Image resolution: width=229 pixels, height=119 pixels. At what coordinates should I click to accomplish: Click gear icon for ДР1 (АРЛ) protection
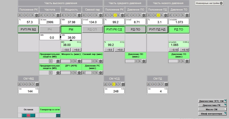(x=79, y=73)
